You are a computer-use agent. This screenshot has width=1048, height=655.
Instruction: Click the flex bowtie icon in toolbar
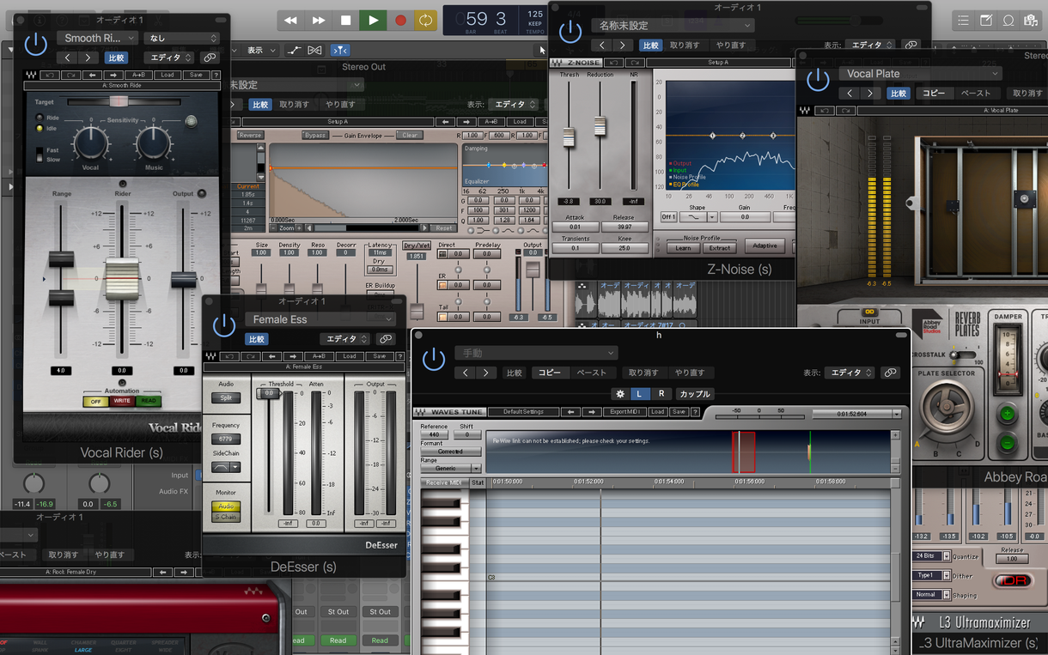[315, 50]
